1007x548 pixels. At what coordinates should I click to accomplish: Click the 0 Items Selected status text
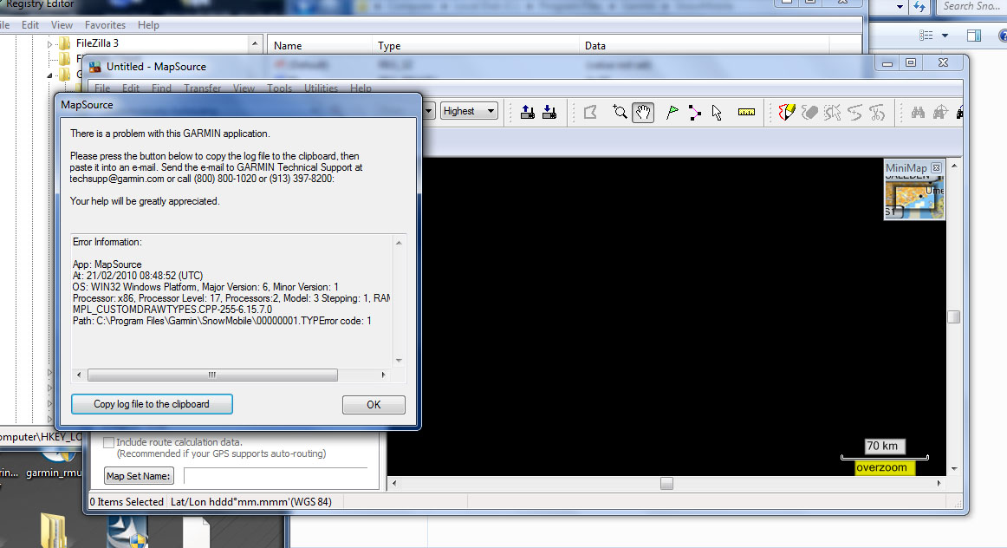point(127,502)
